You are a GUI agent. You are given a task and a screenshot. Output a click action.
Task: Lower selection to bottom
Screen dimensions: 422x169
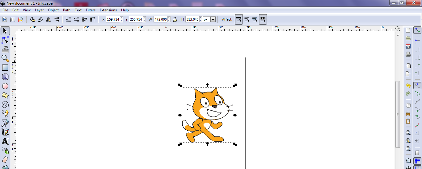pyautogui.click(x=68, y=19)
